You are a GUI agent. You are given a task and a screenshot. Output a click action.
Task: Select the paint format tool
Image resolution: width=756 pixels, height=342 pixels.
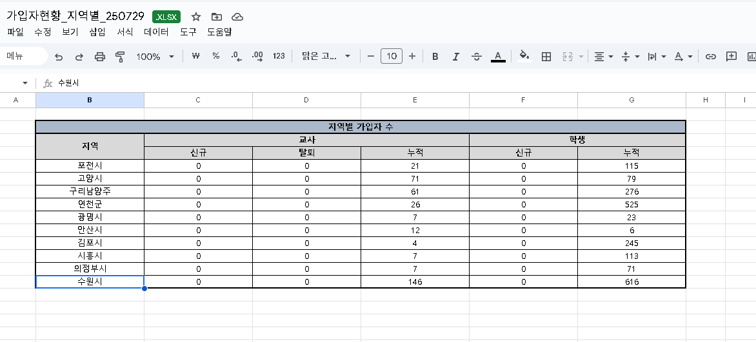tap(119, 57)
